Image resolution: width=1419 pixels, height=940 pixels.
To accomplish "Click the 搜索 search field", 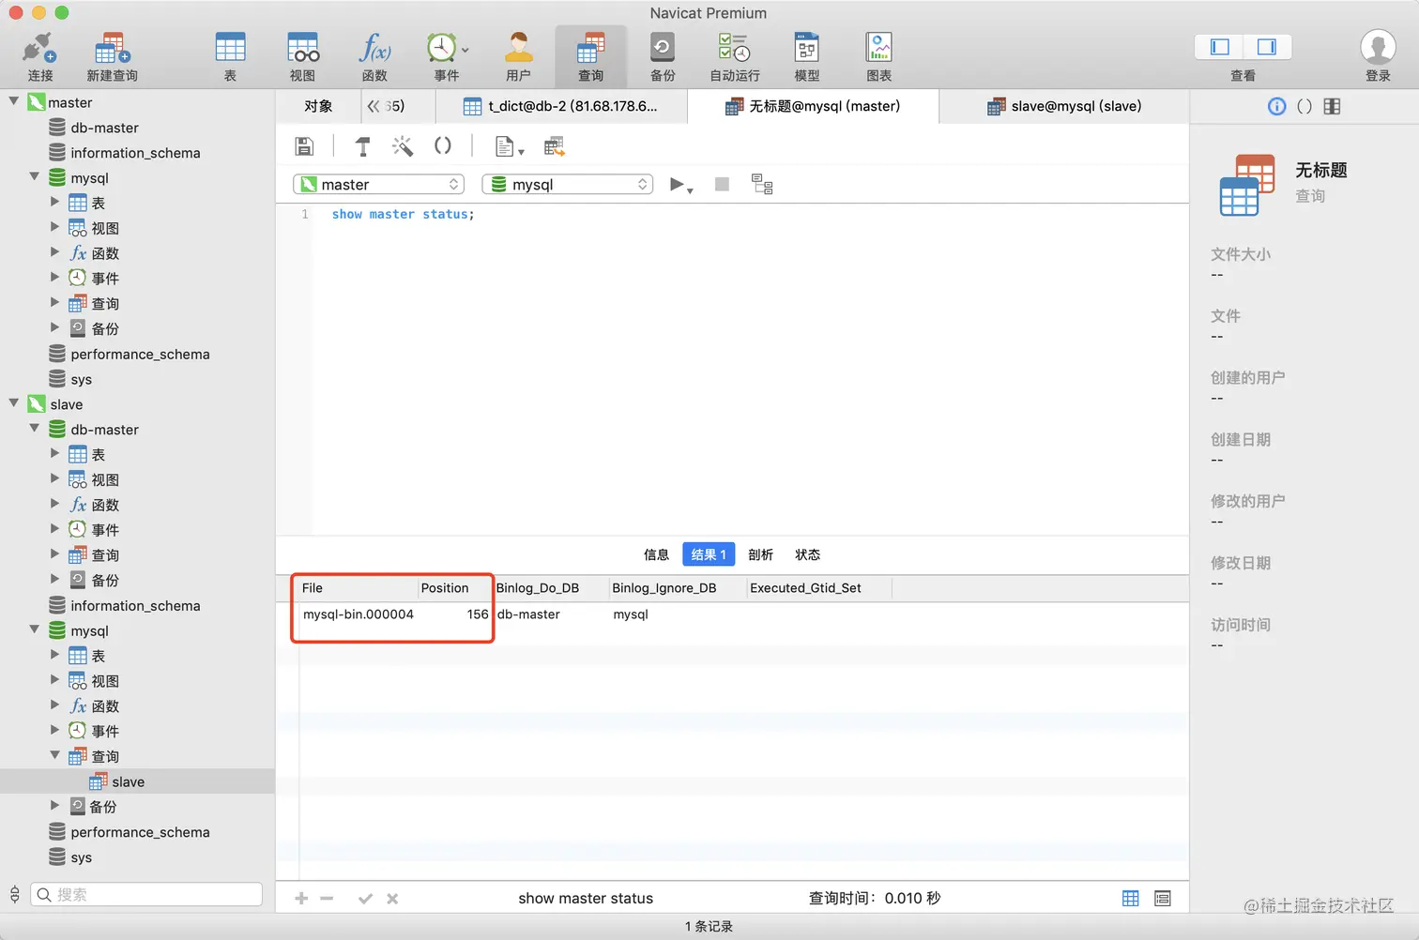I will (146, 895).
